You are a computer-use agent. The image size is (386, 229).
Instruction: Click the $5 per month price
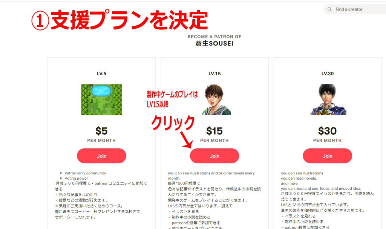click(101, 134)
